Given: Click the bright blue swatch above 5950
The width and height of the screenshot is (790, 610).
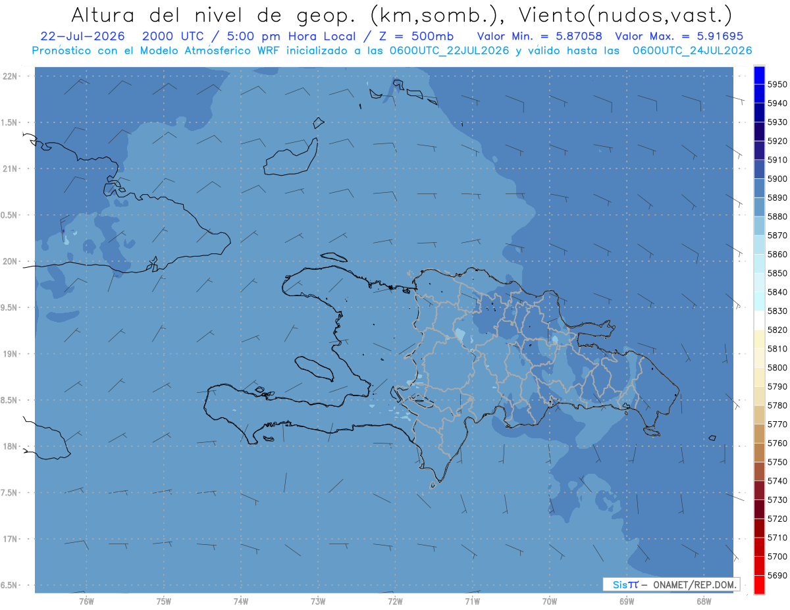Looking at the screenshot, I should [759, 75].
